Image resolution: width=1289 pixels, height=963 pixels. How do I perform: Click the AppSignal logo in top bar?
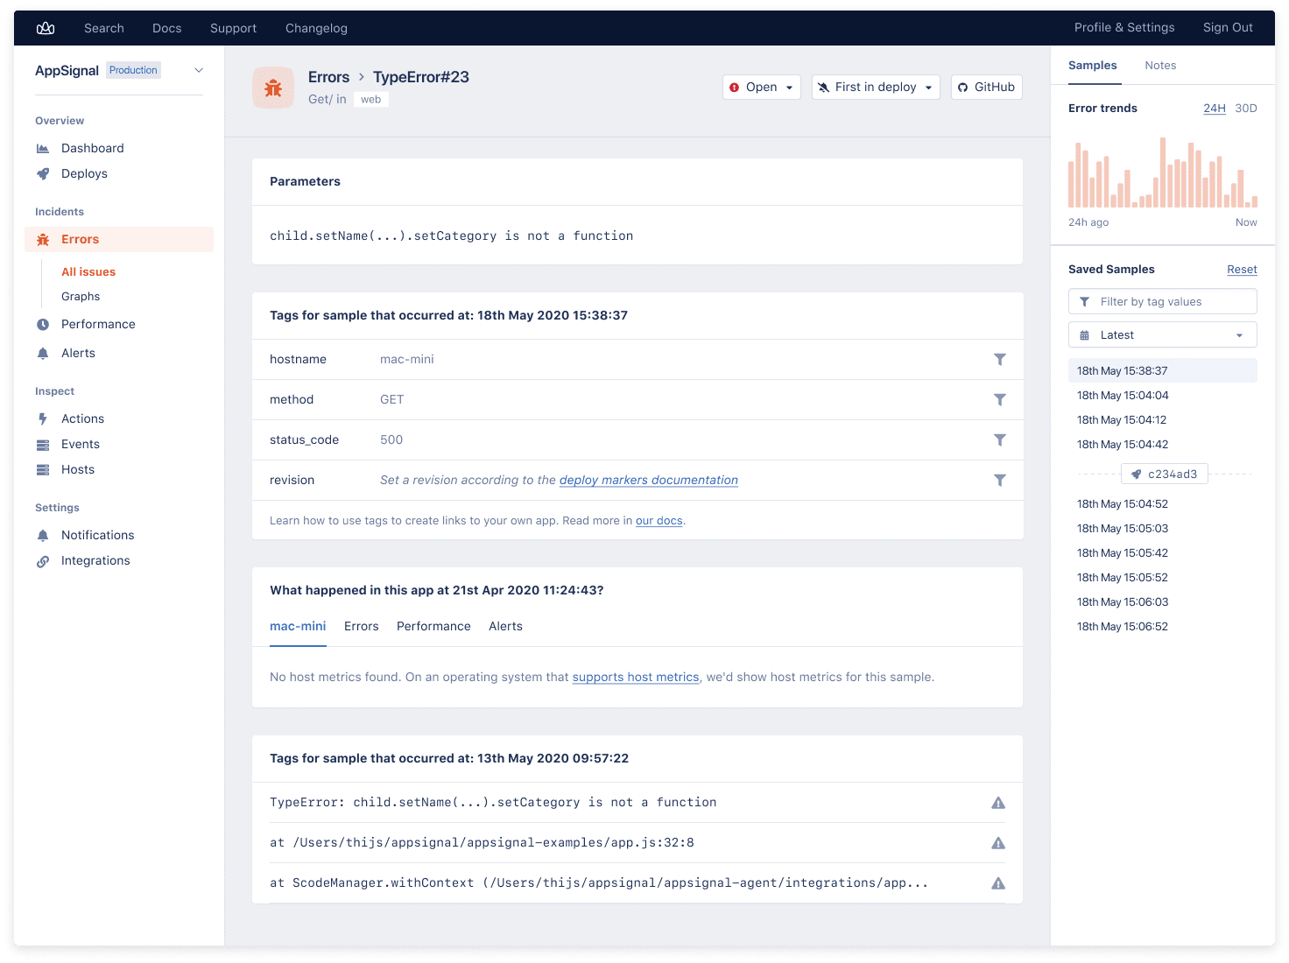click(46, 28)
